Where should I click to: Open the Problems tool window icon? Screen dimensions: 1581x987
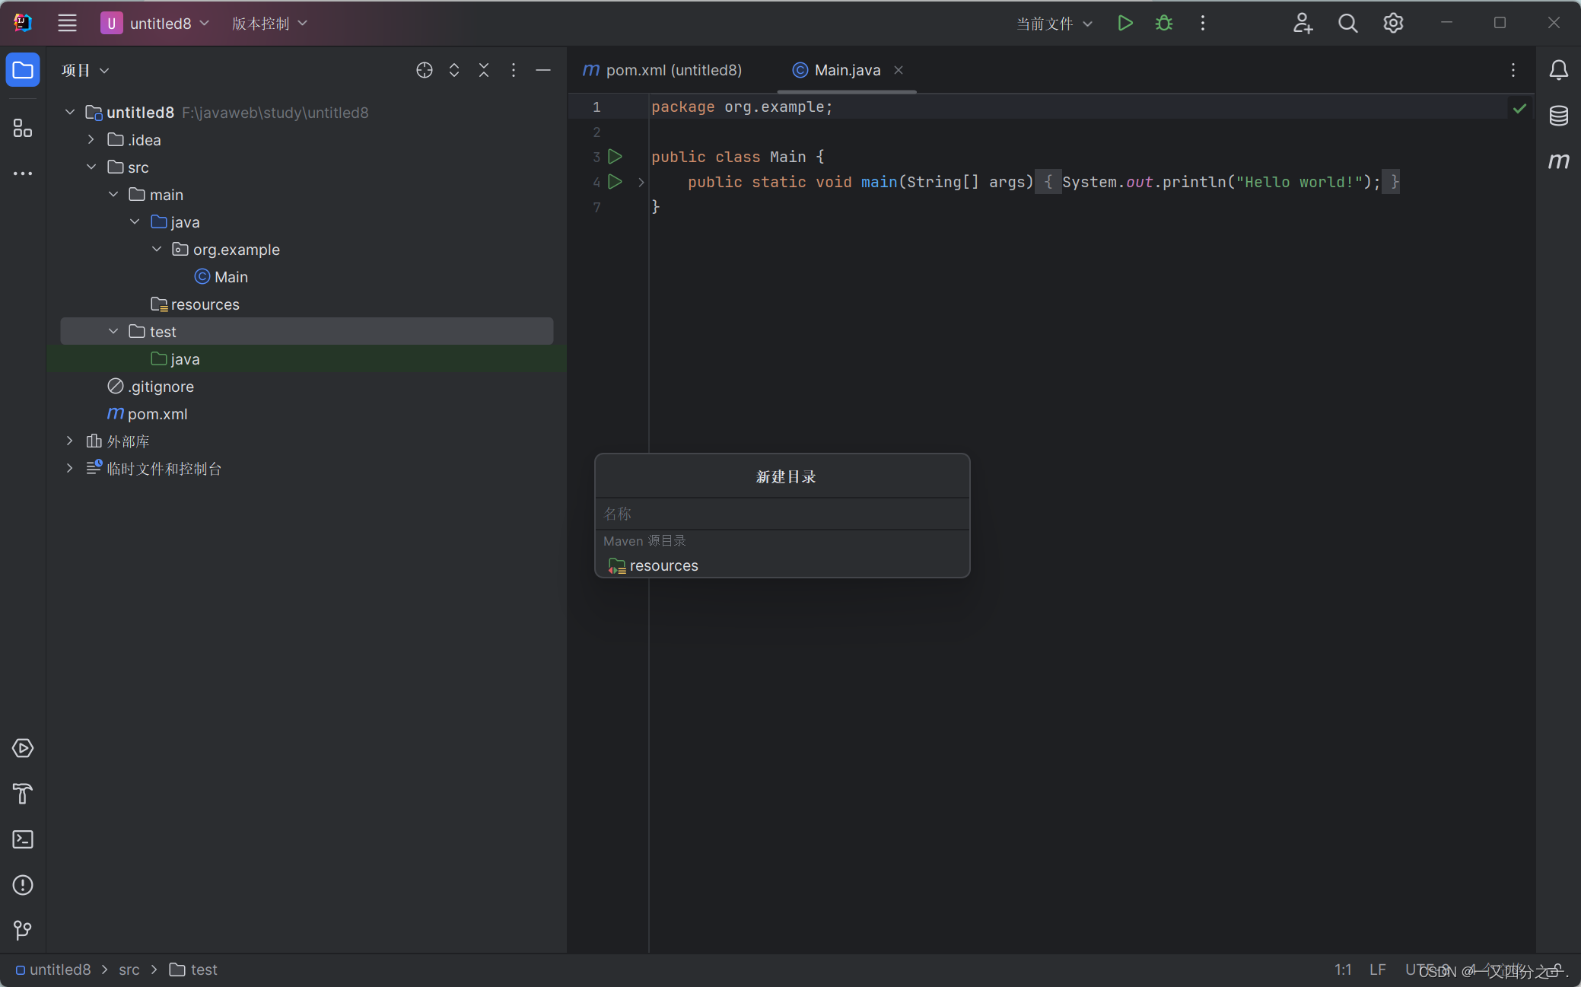tap(23, 885)
